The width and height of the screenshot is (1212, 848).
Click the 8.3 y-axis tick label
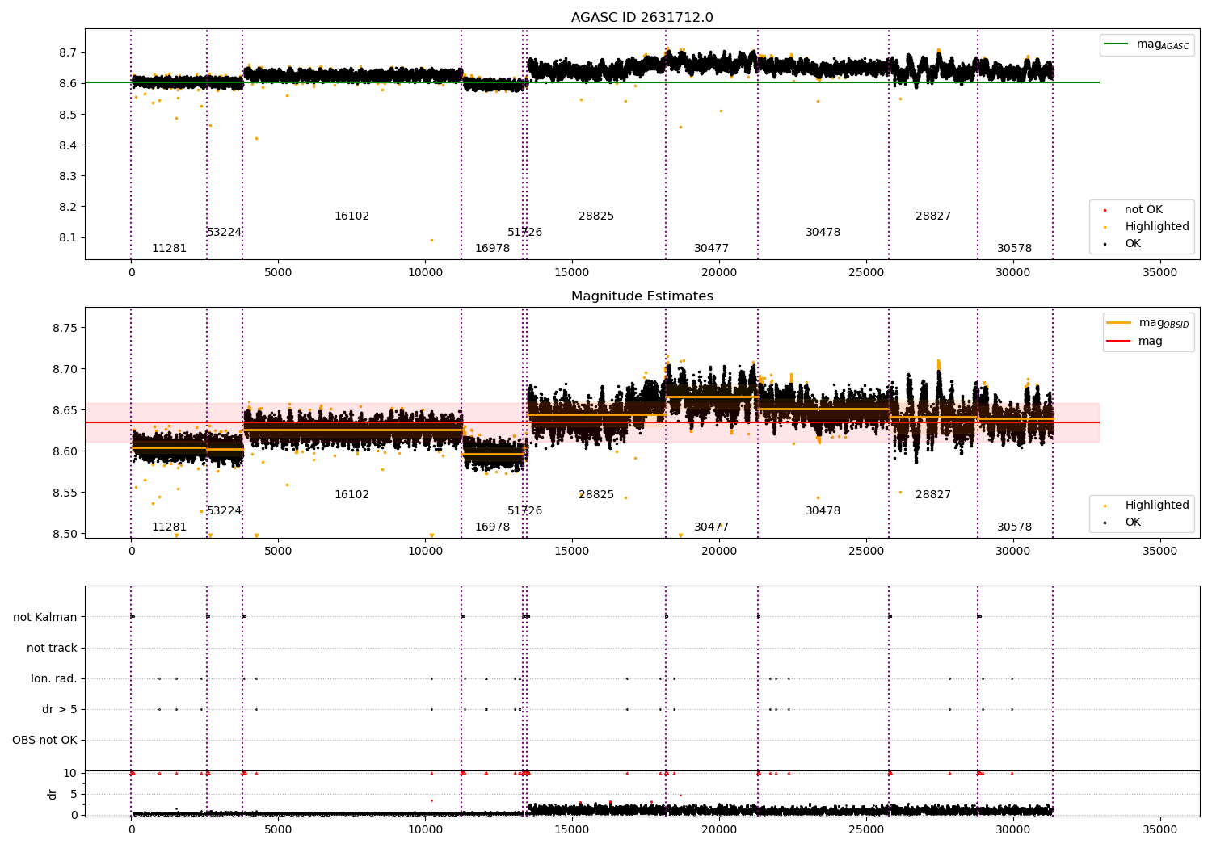click(x=67, y=176)
